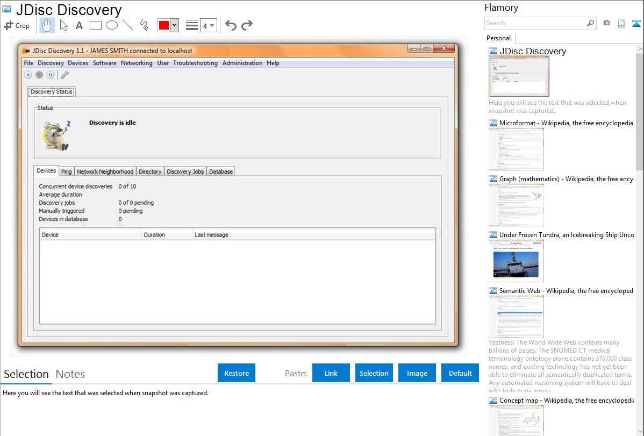Image resolution: width=644 pixels, height=436 pixels.
Task: Select the Devices status tab
Action: pos(46,171)
